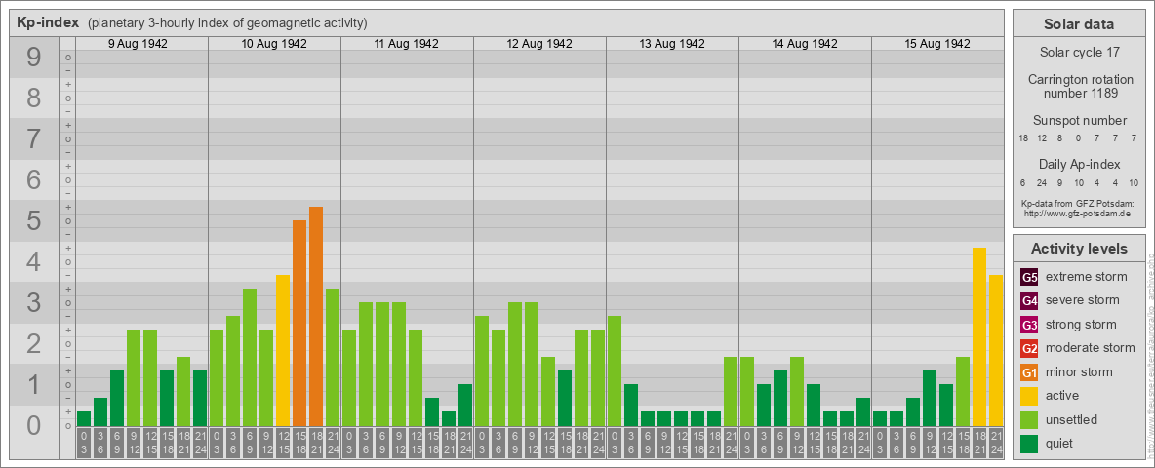Click the Ap-index value '6'
This screenshot has width=1155, height=468.
coord(1023,182)
